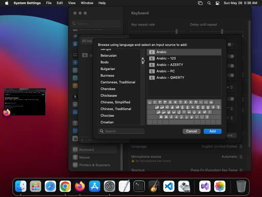Open the System Settings app menu
Viewport: 262px width, 197px height.
tap(27, 3)
